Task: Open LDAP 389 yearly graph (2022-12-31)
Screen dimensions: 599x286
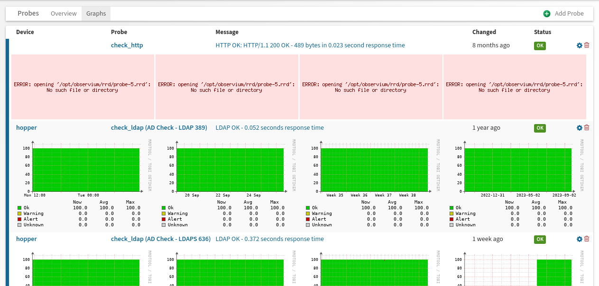Action: pyautogui.click(x=516, y=183)
